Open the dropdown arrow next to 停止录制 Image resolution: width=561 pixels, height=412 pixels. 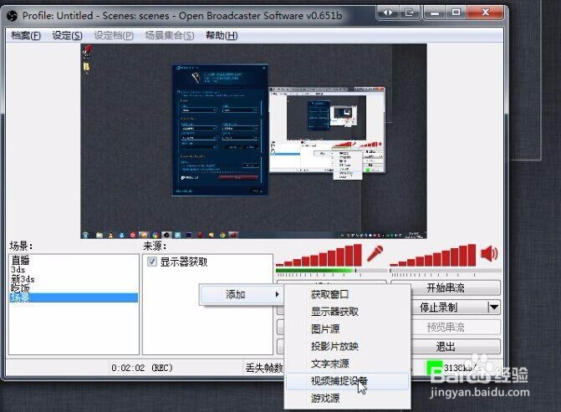(494, 308)
